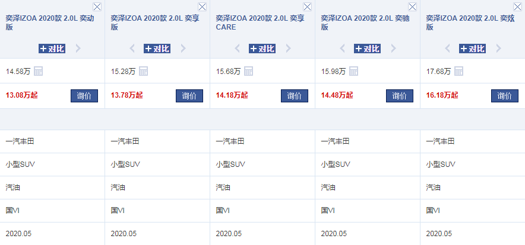The image size is (525, 245).
Task: Select 一汽丰田 in 奕炫版 column
Action: [440, 141]
